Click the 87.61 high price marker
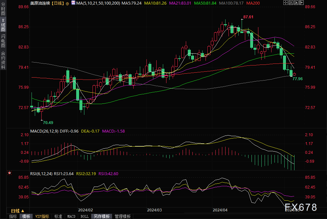This screenshot has height=219, width=327. [x=248, y=17]
